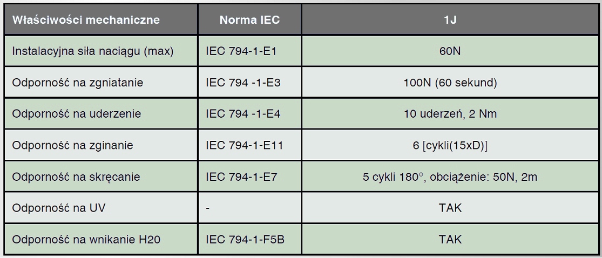Click the "1J" column header
602x258 pixels.
(x=450, y=20)
